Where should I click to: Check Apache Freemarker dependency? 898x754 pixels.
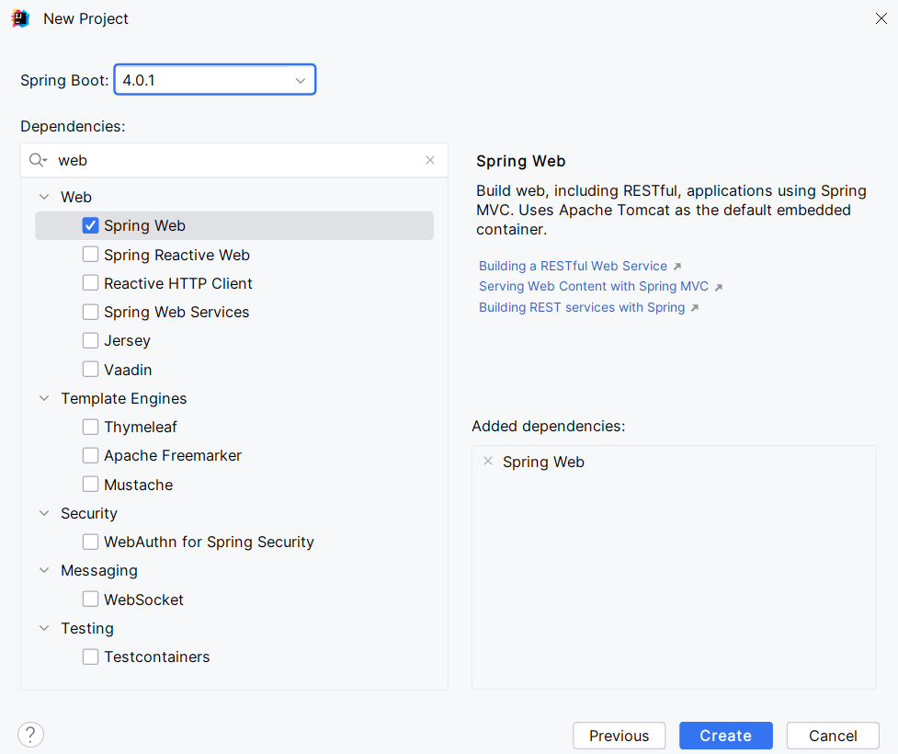(90, 455)
